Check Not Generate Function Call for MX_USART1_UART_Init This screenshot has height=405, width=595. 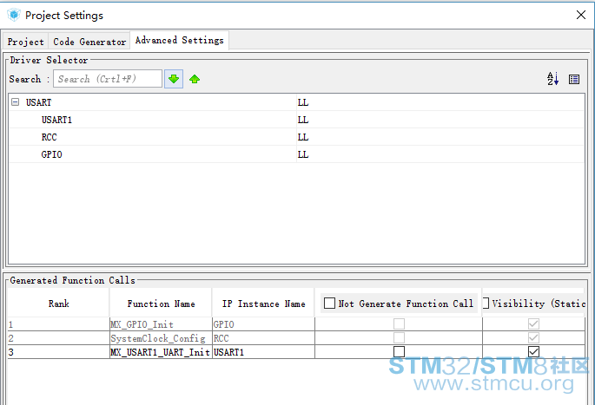click(x=399, y=351)
